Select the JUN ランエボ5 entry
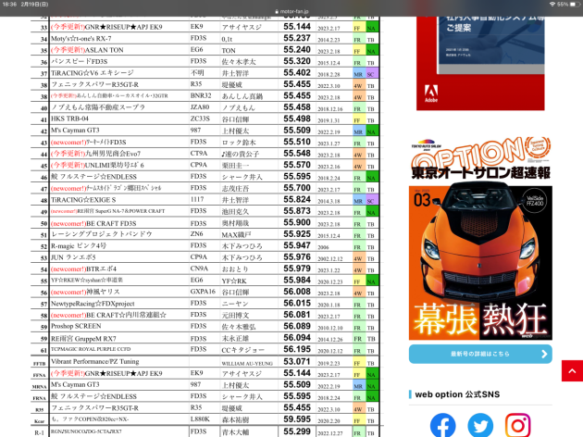The image size is (583, 437). (73, 257)
